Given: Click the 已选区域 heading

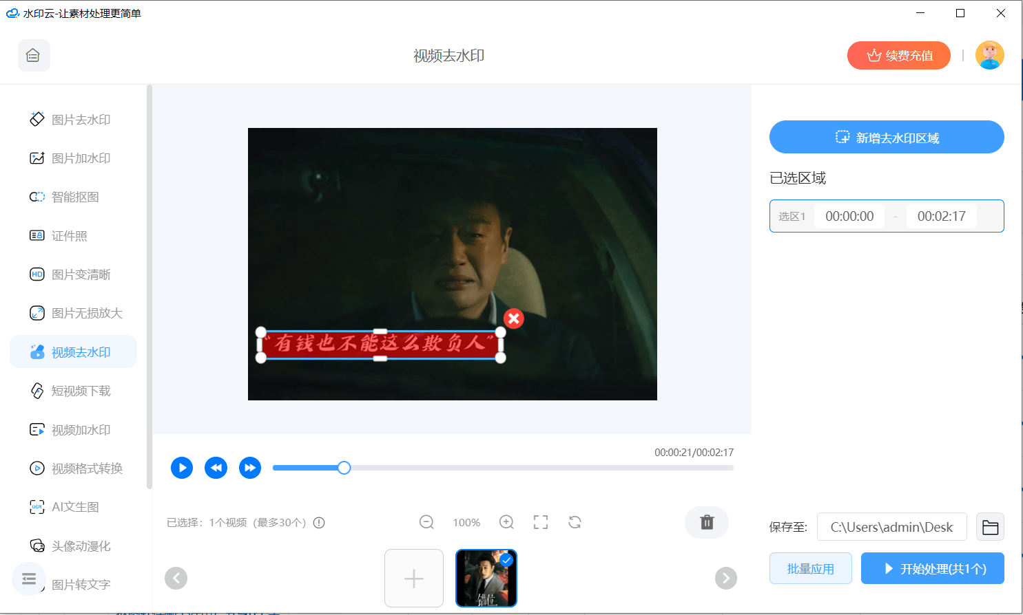Looking at the screenshot, I should 798,178.
